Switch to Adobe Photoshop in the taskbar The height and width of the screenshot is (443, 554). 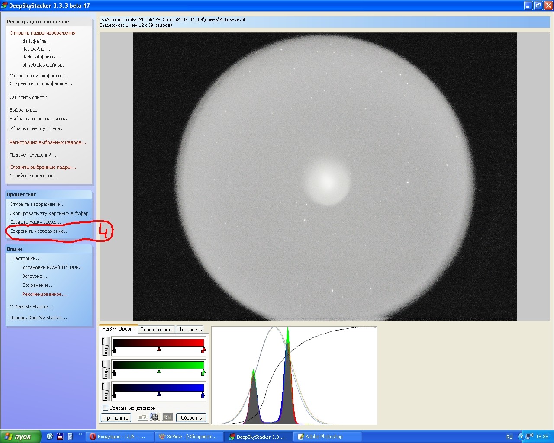click(324, 437)
